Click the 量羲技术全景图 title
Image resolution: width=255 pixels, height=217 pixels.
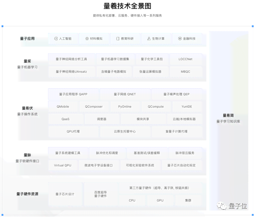tap(127, 6)
